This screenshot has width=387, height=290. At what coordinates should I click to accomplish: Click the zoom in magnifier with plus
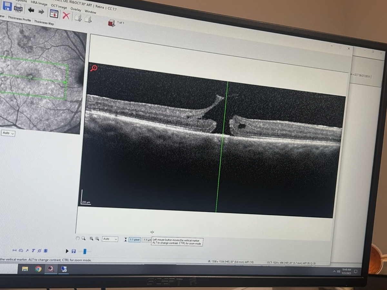pos(91,238)
